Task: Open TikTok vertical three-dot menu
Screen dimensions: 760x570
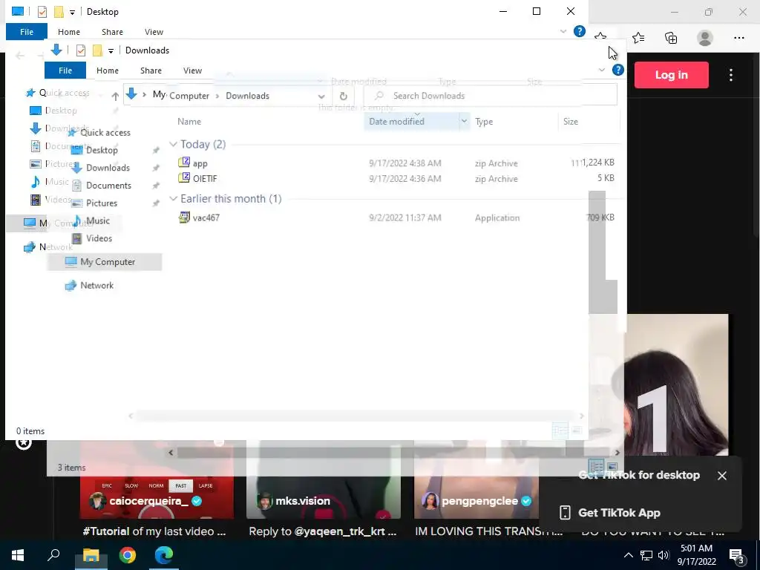Action: (x=731, y=75)
